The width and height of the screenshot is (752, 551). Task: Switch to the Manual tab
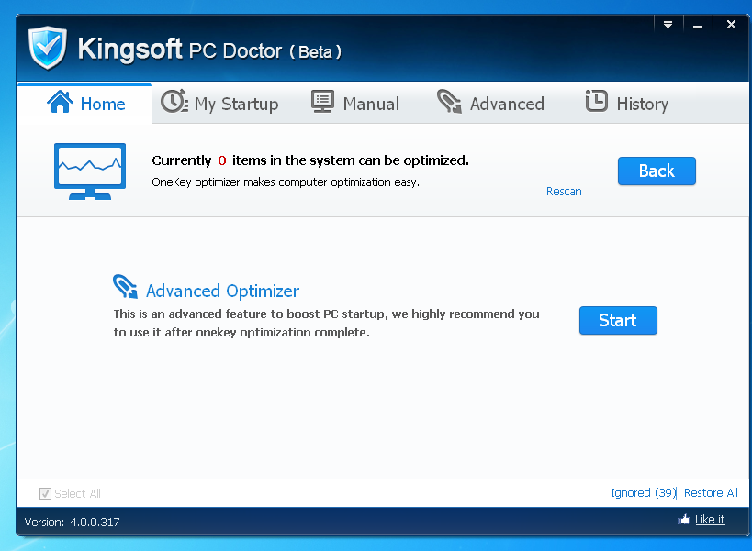tap(355, 103)
